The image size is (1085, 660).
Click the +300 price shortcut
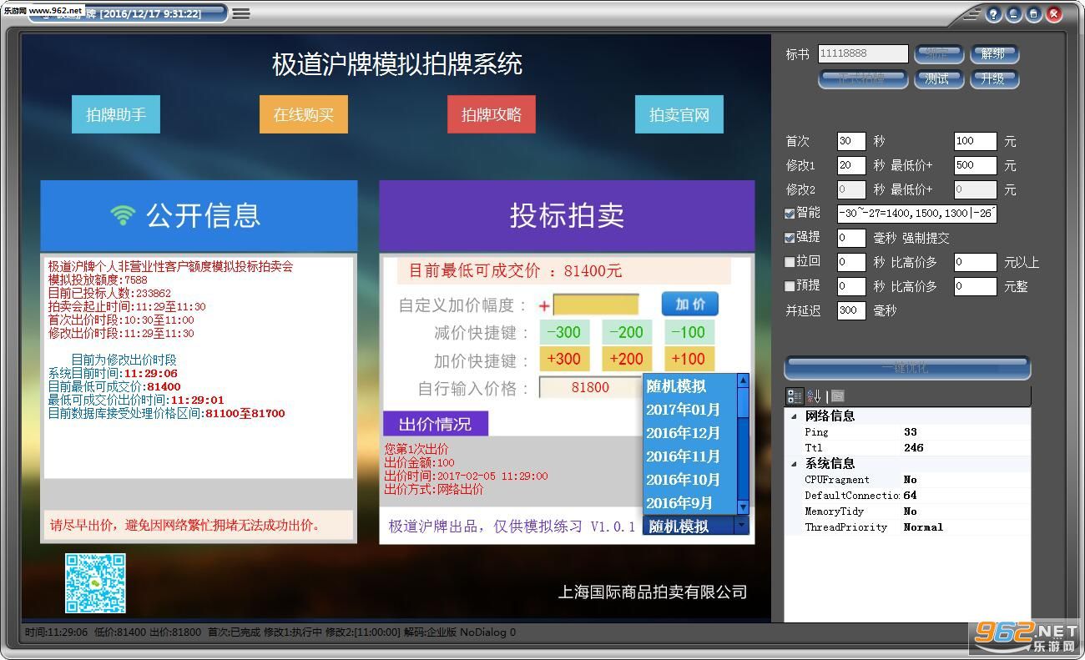[564, 360]
